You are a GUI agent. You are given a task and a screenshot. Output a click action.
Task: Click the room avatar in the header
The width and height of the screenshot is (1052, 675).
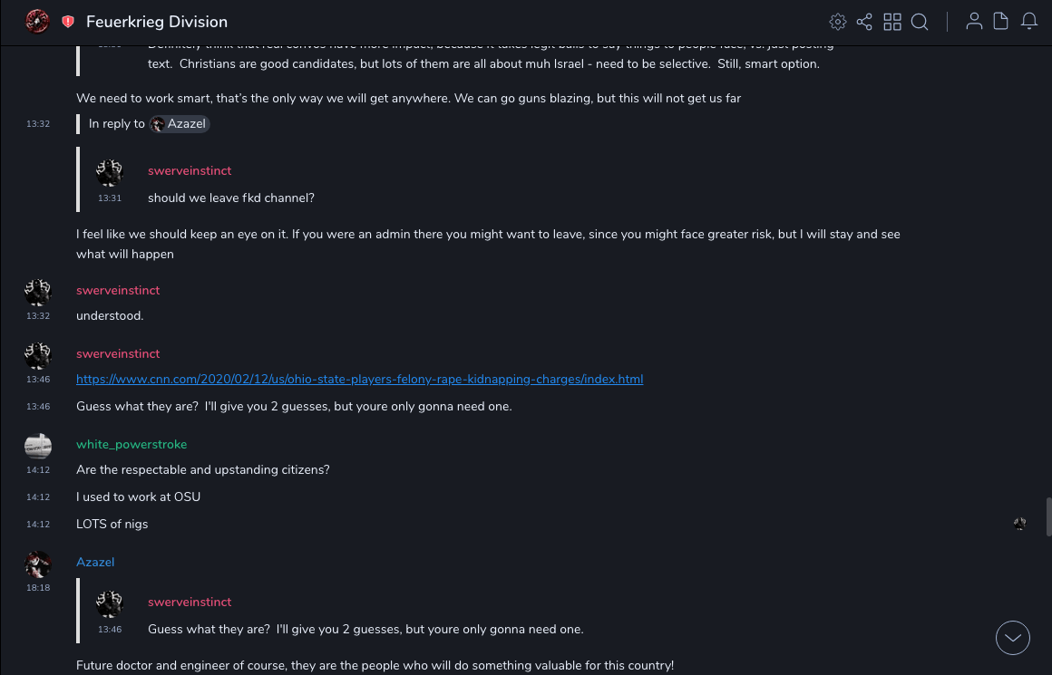click(37, 22)
